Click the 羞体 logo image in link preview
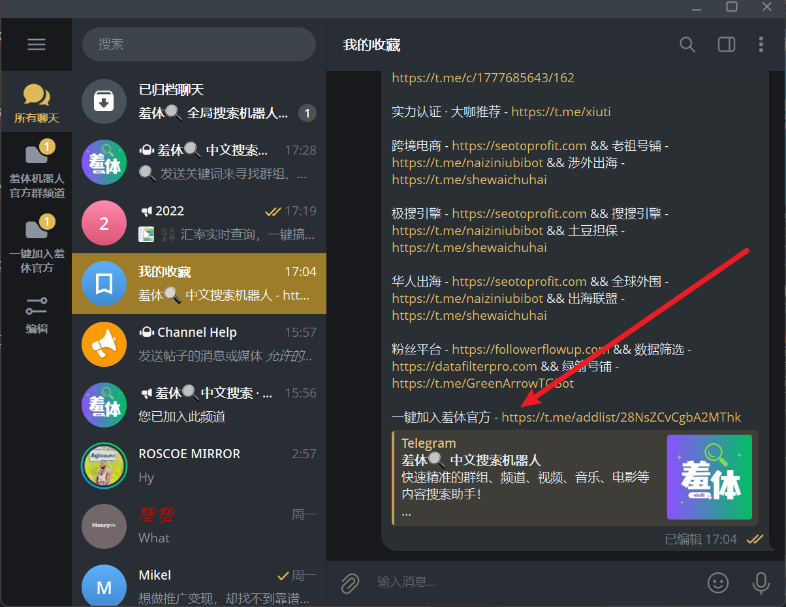This screenshot has height=607, width=786. pos(710,477)
